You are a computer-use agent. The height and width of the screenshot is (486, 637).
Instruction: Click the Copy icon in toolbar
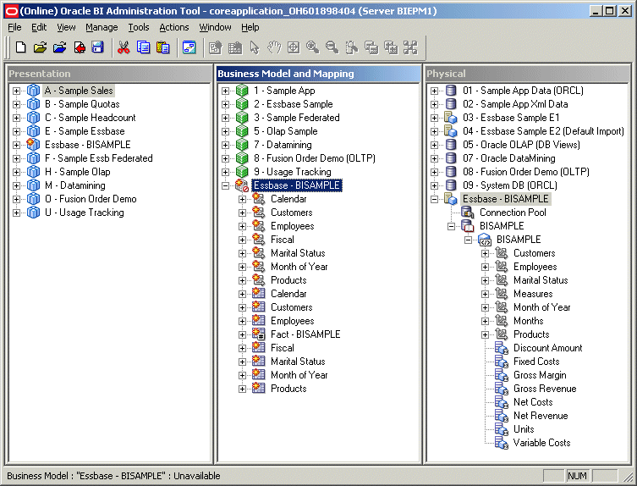tap(143, 47)
